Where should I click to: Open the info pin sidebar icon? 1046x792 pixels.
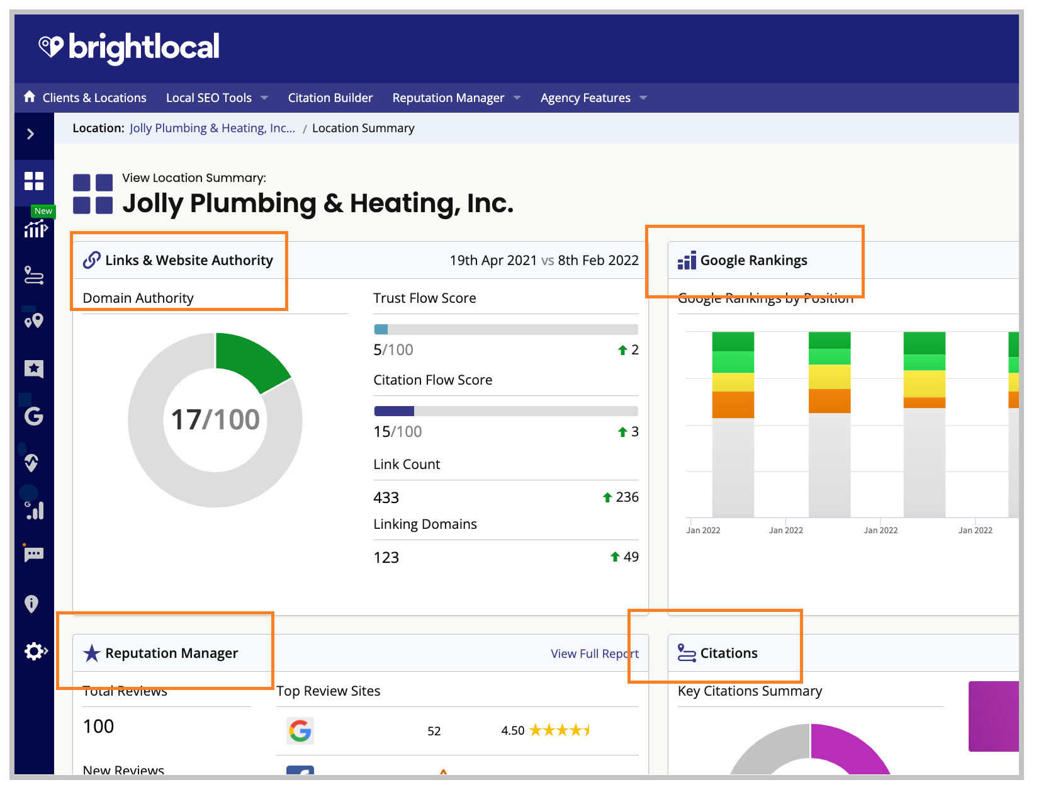click(x=31, y=604)
